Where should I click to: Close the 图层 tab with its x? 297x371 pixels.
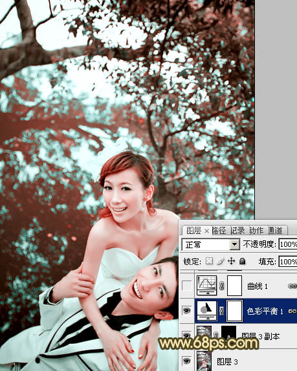(206, 231)
